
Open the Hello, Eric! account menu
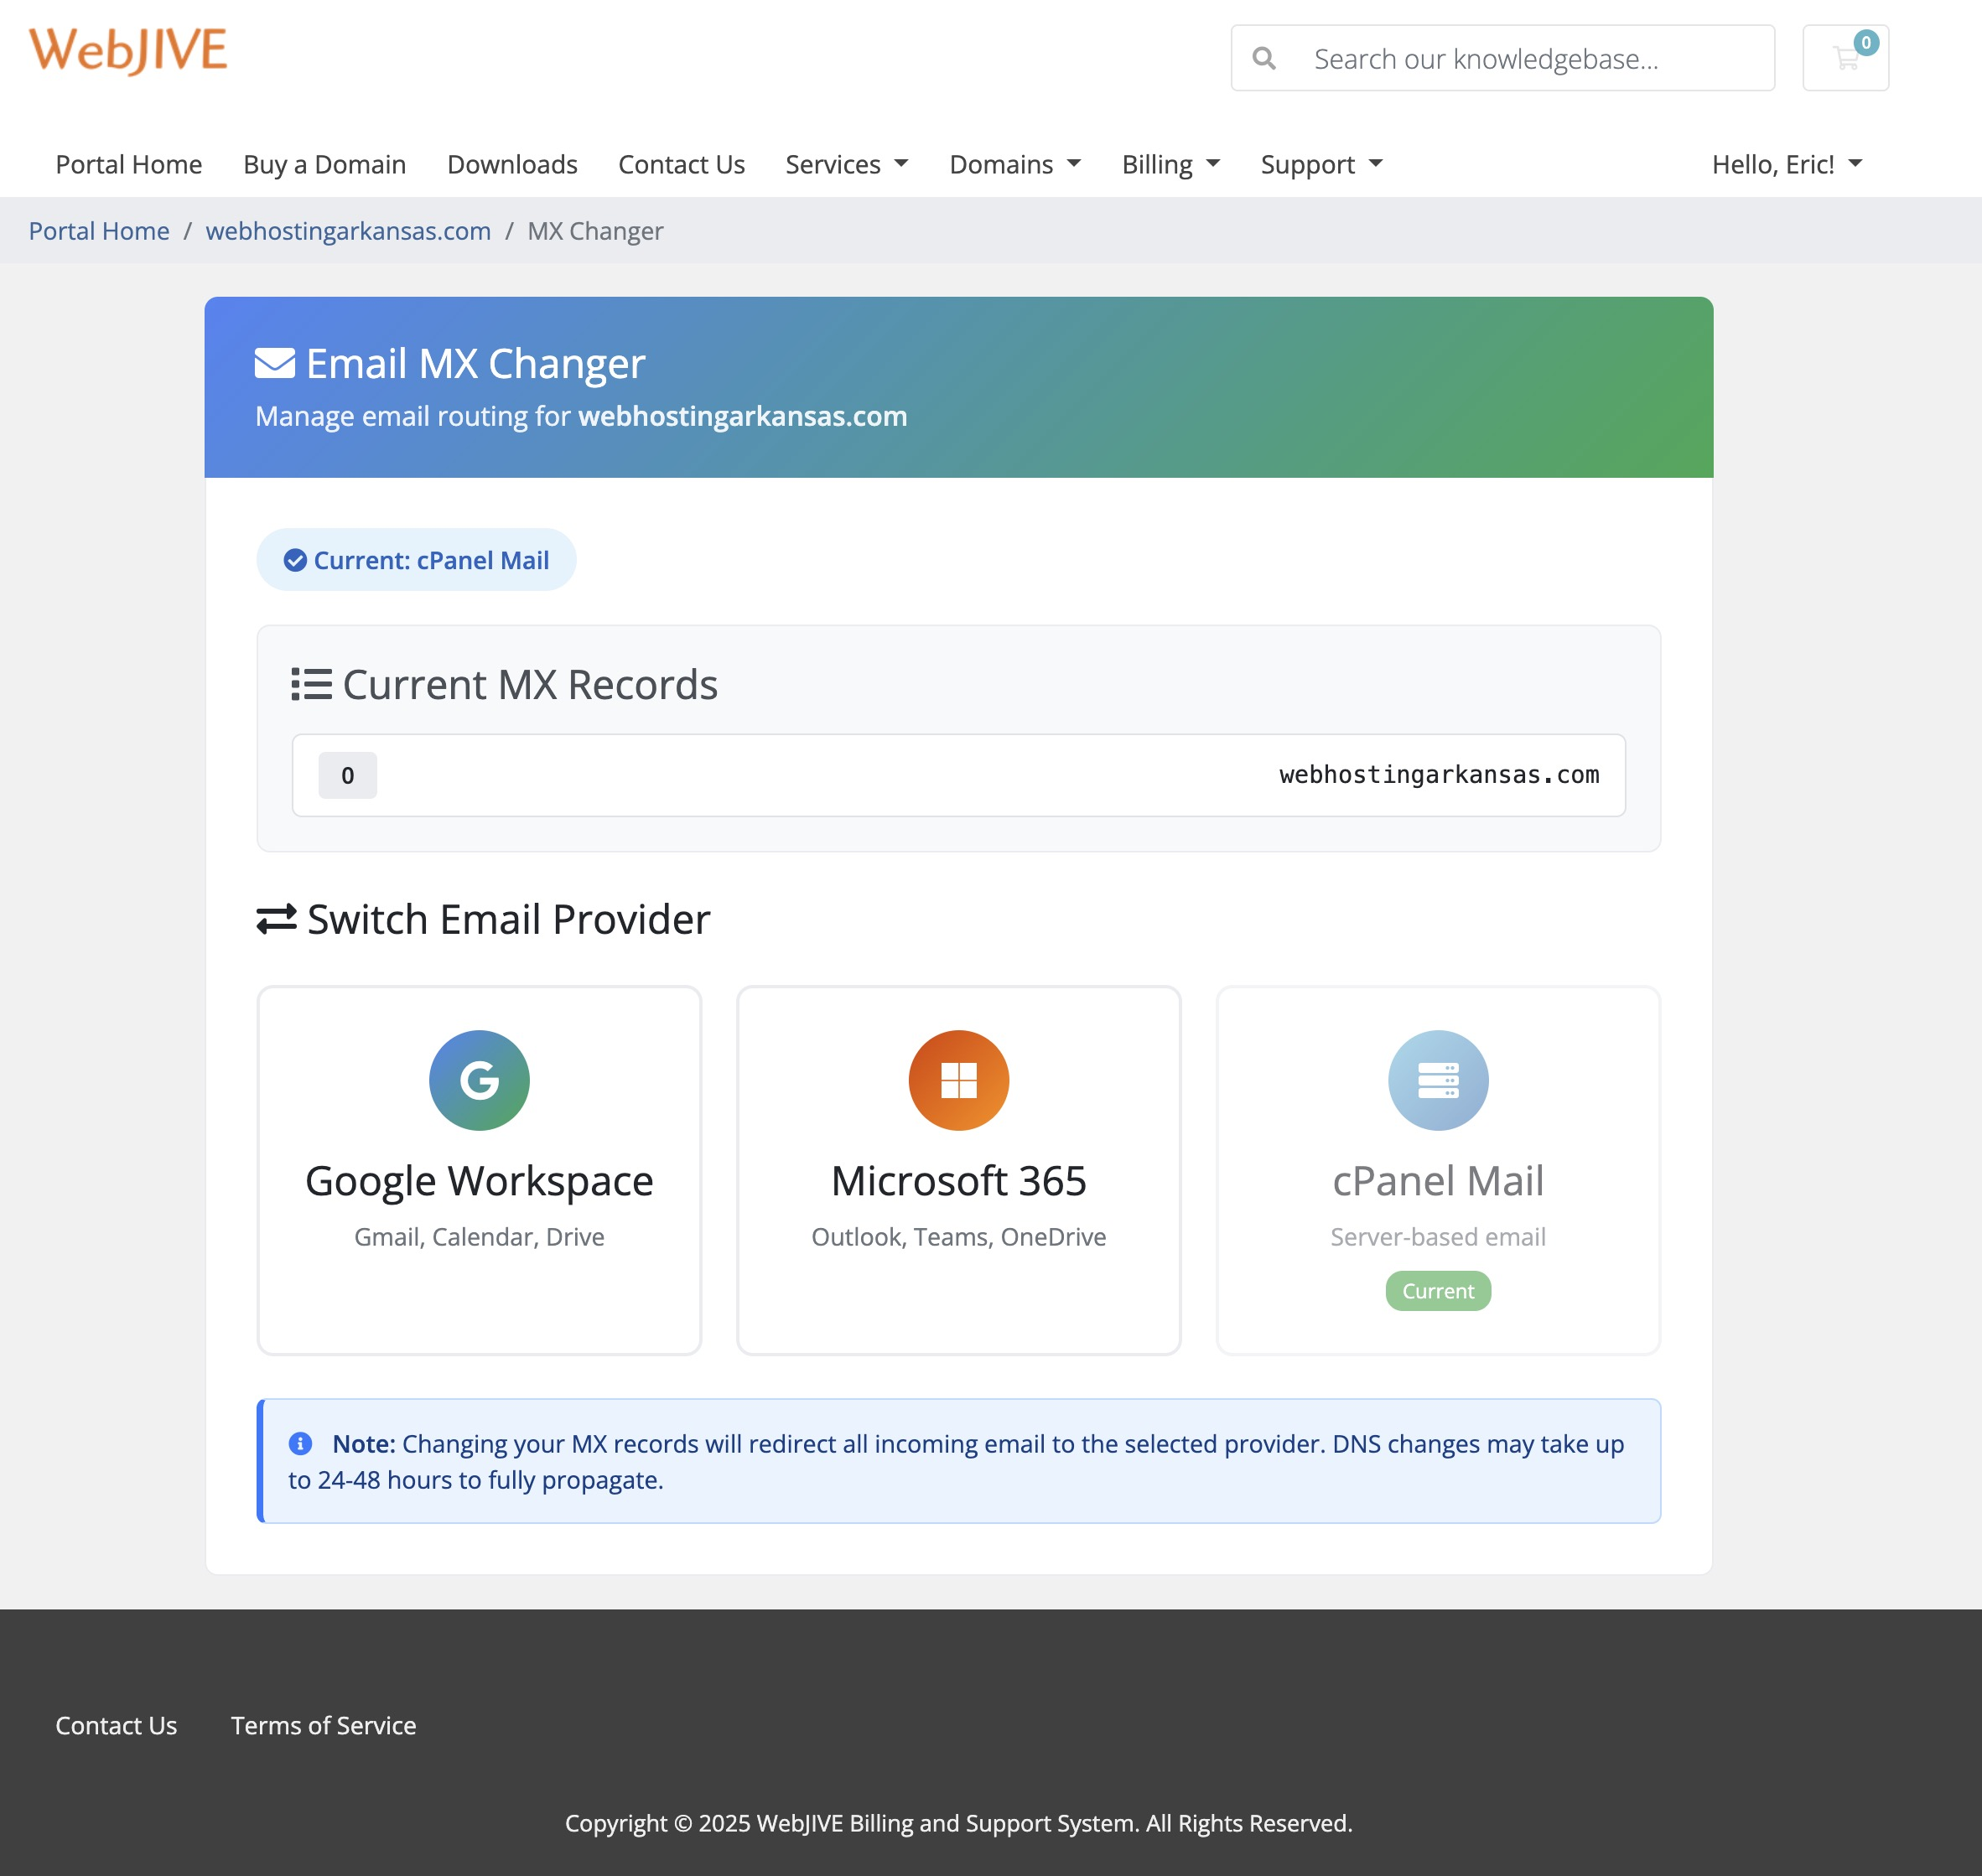1786,164
